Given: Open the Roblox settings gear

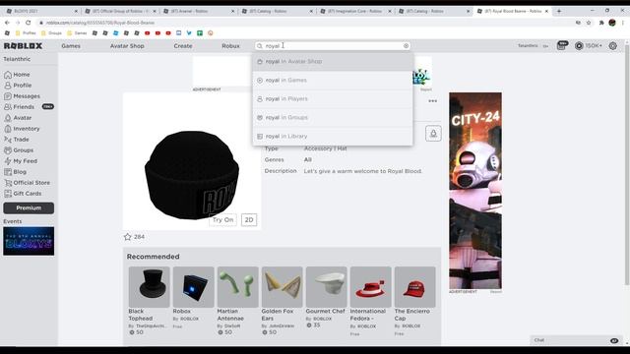Looking at the screenshot, I should pyautogui.click(x=612, y=46).
